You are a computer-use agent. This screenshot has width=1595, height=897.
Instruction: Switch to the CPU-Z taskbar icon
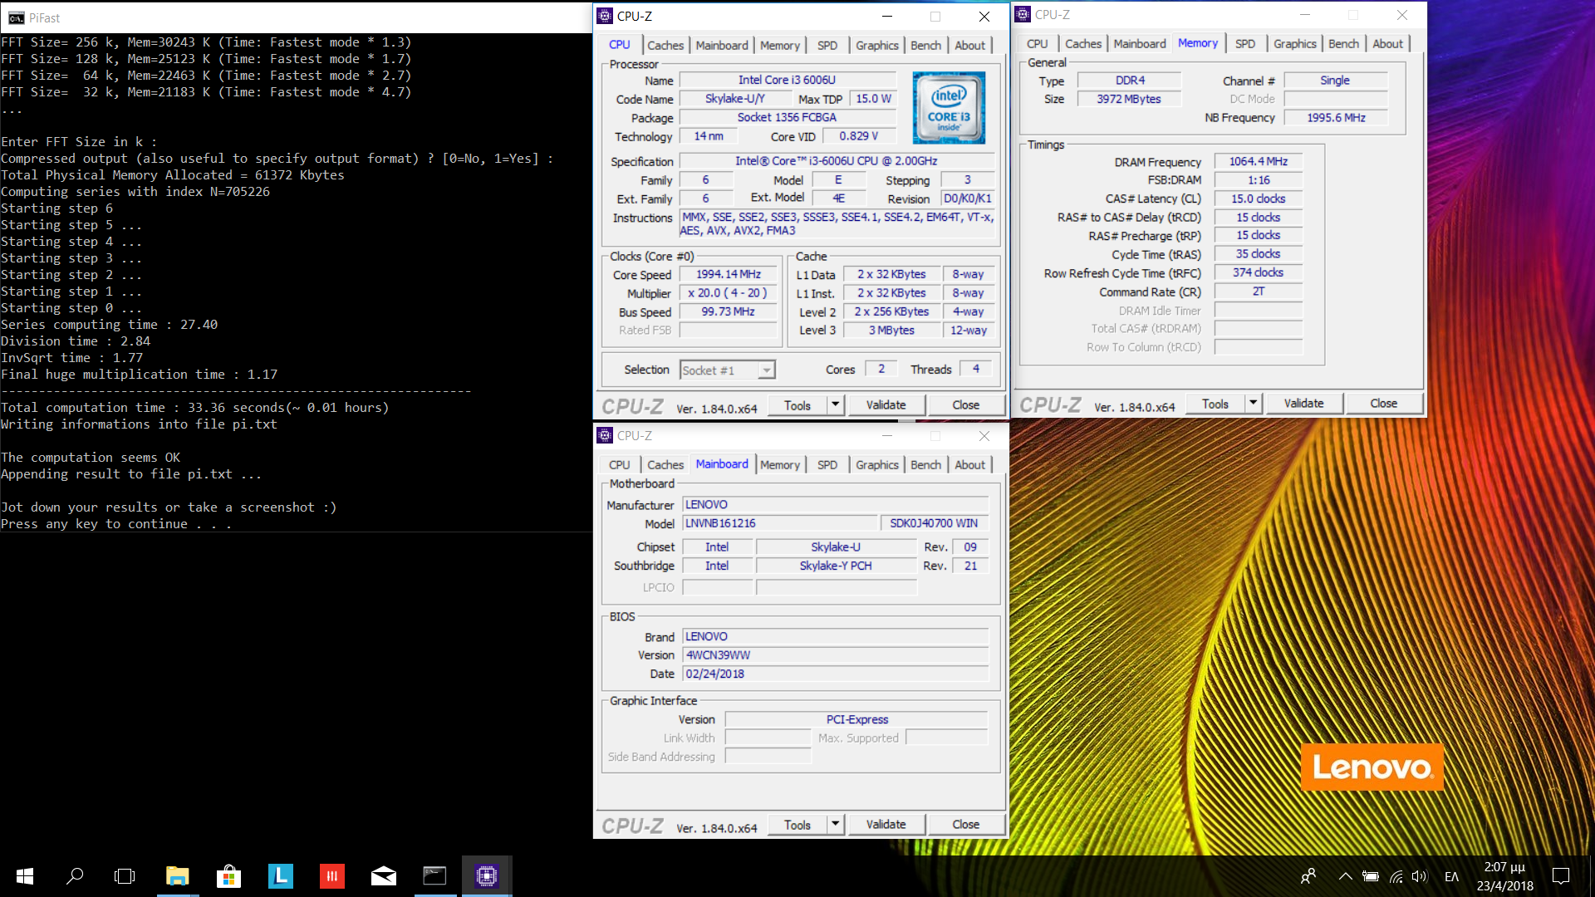tap(487, 876)
